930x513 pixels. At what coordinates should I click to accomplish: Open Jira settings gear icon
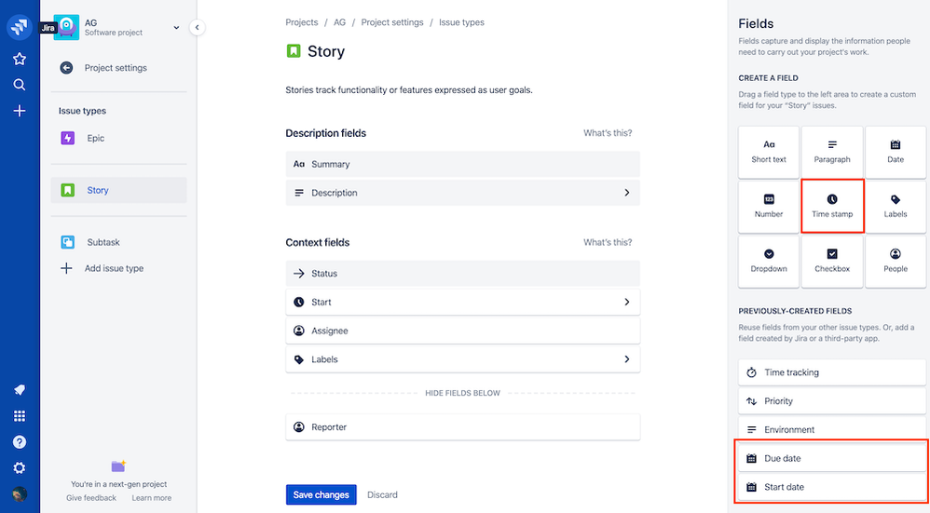(20, 468)
